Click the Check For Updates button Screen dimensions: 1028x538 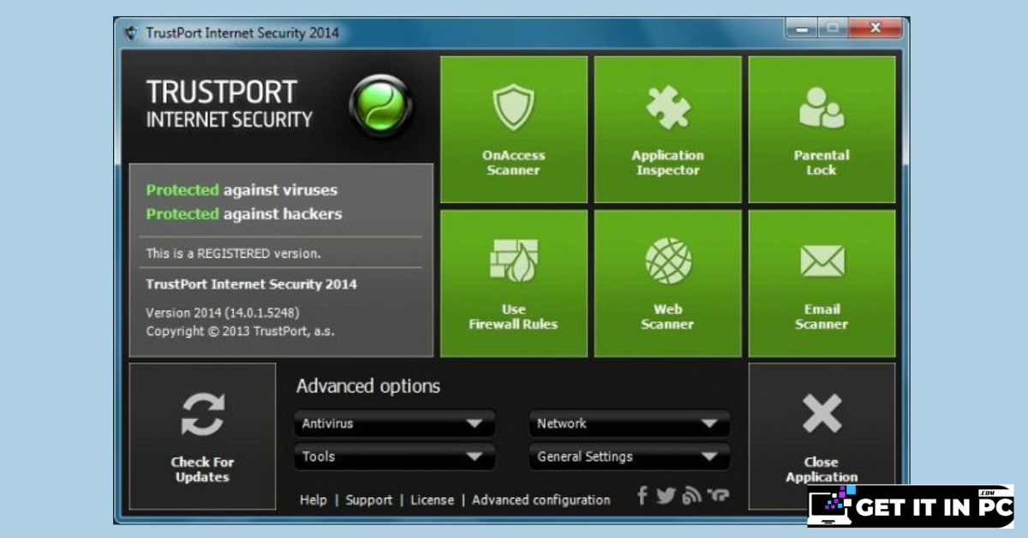pos(203,437)
